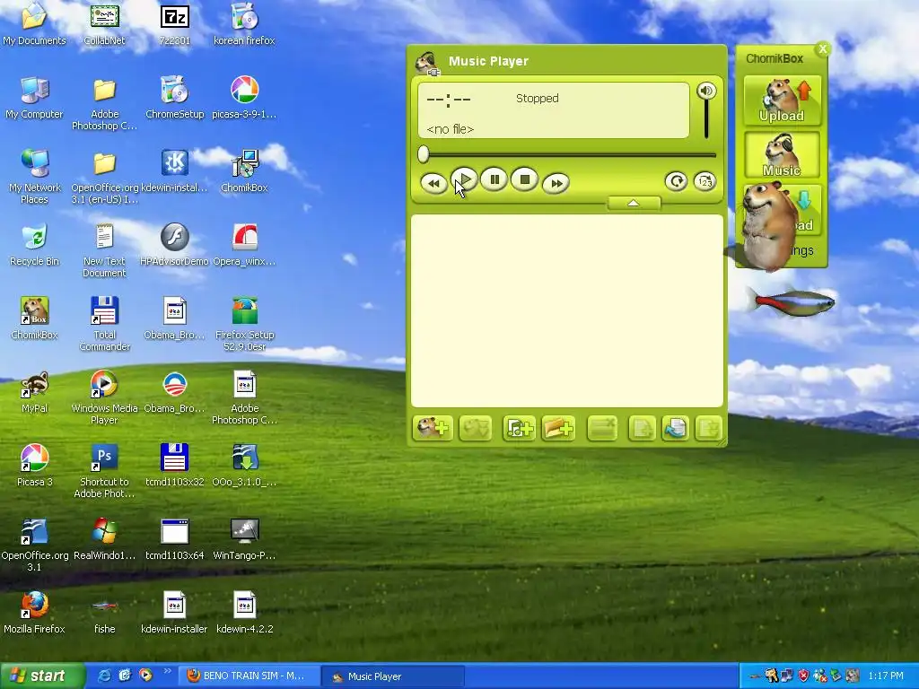Screen dimensions: 919x689
Task: Launch Internet Explorer from Quick Launch
Action: coord(104,676)
